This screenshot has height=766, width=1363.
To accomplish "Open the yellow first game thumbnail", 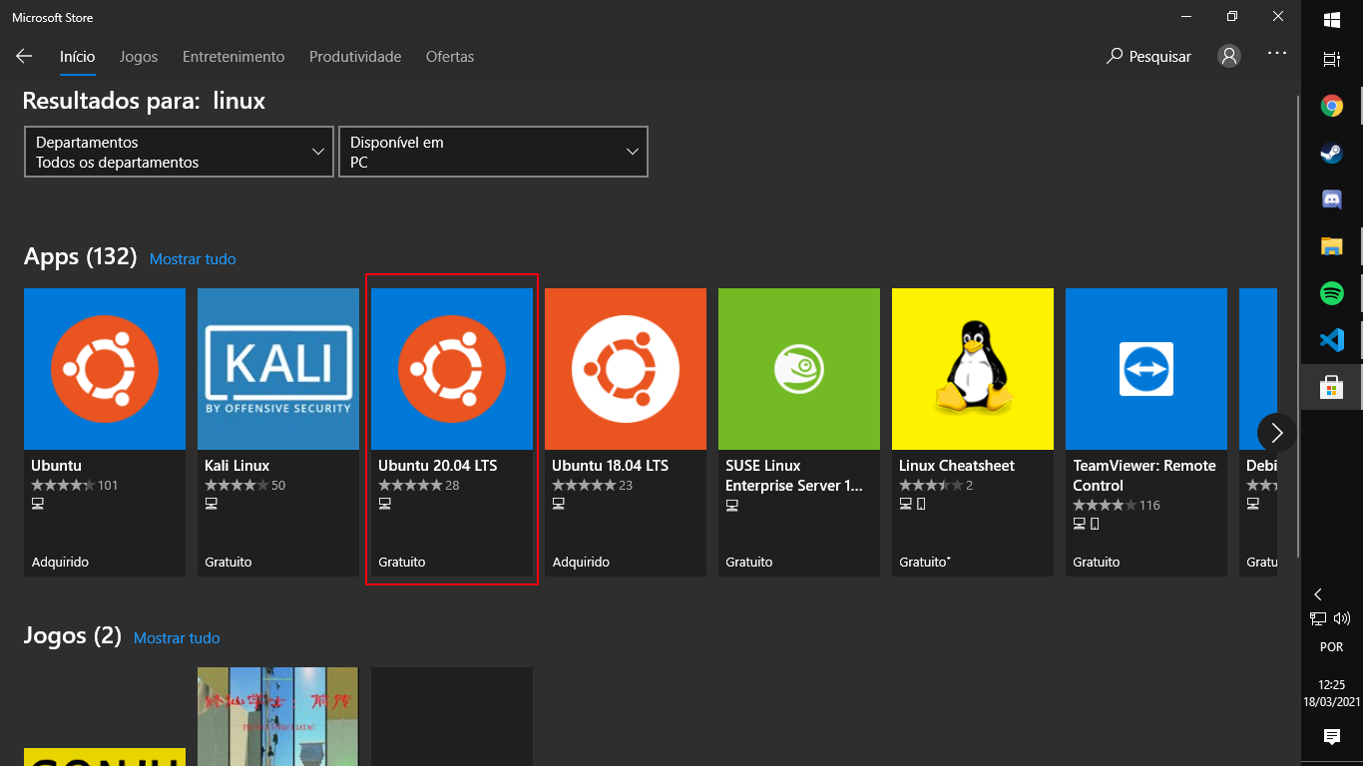I will point(105,757).
